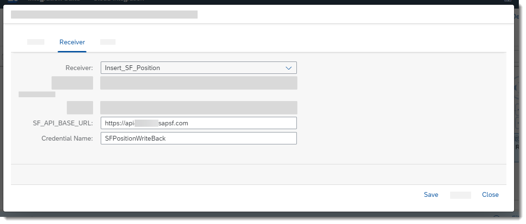Viewport: 526px width, 224px height.
Task: Click the Close link in dialog footer
Action: point(490,194)
